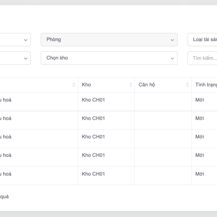Select Kho CH01 in the last row

tap(93, 174)
